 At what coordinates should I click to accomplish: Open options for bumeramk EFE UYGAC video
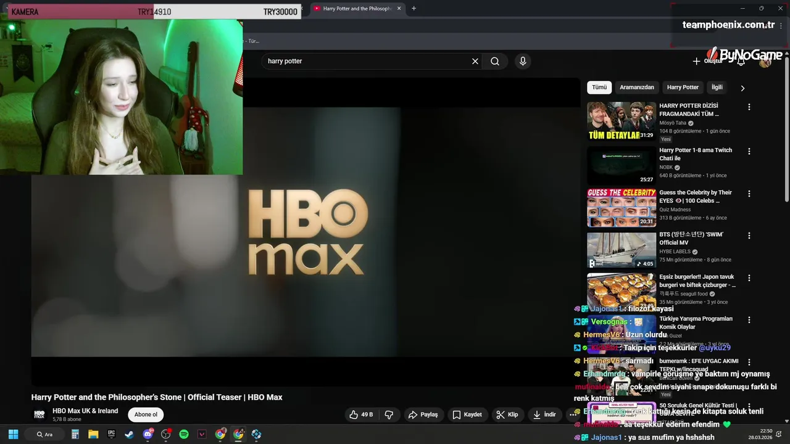[749, 362]
